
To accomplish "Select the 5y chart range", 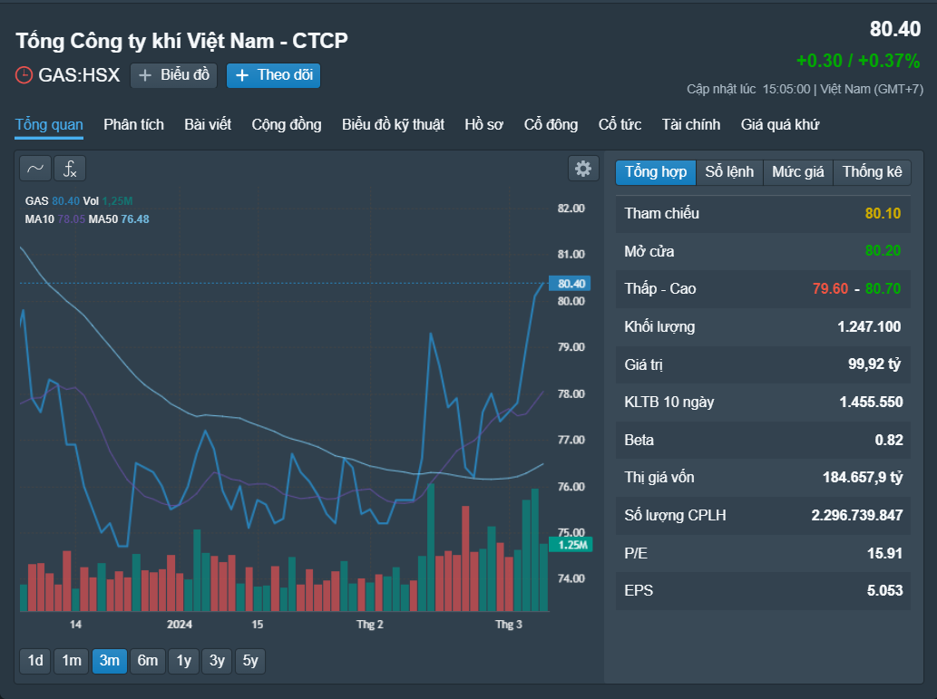I will point(250,661).
